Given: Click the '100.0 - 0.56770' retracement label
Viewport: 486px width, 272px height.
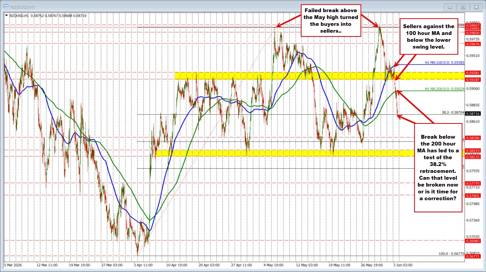Looking at the screenshot, I should (451, 253).
